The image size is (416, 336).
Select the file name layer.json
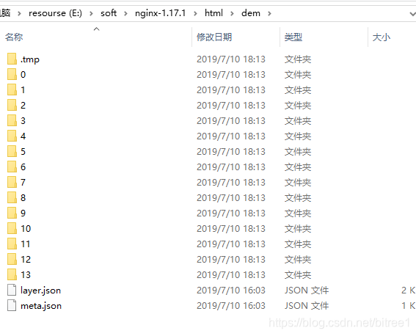40,291
